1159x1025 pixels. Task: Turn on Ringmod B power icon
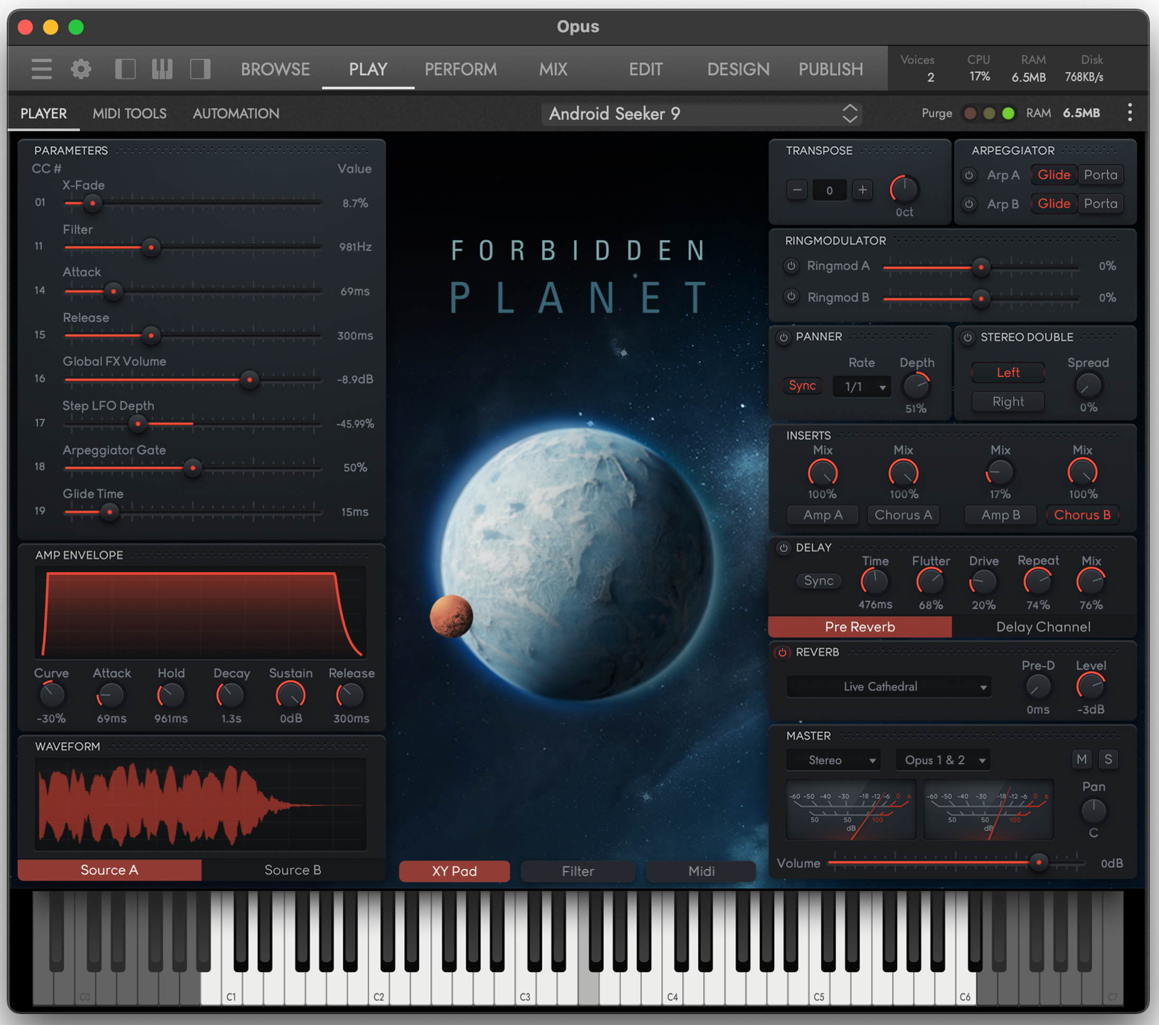[791, 296]
